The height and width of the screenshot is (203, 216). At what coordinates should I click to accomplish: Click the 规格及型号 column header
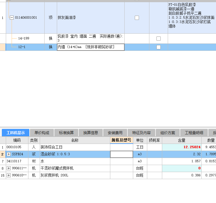pyautogui.click(x=121, y=140)
